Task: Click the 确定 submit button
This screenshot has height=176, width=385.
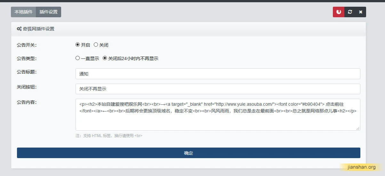Action: pos(188,153)
